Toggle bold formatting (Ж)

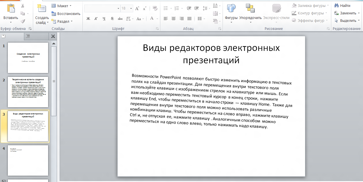coord(88,19)
